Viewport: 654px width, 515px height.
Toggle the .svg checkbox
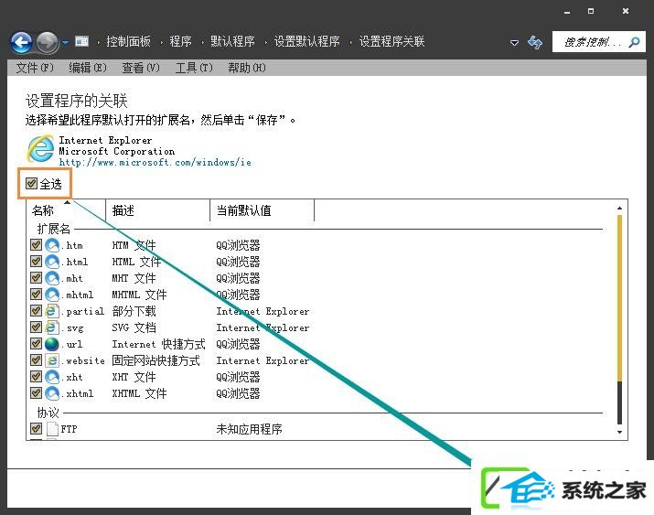click(36, 327)
